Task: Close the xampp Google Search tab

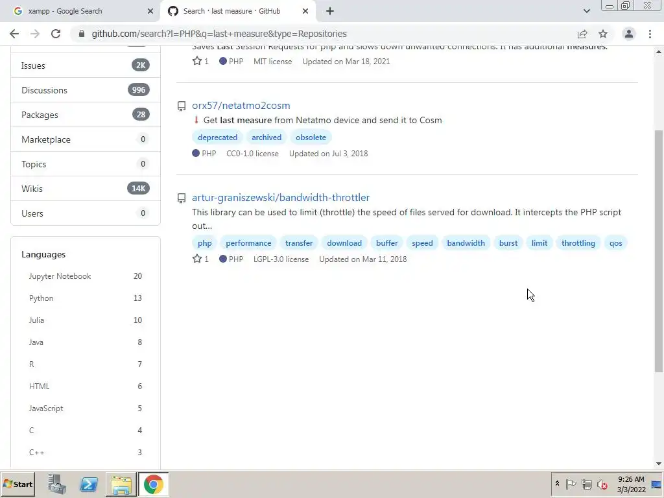Action: pos(150,11)
